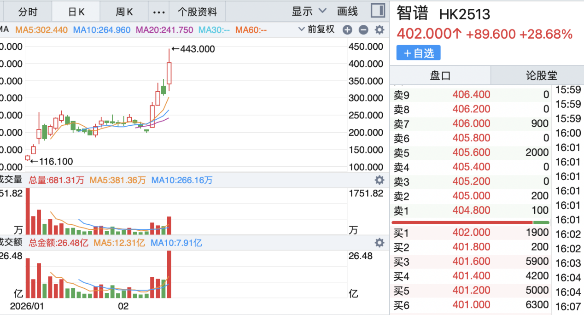This screenshot has height=315, width=584.
Task: Zoom in chart with plus icon
Action: 347,30
